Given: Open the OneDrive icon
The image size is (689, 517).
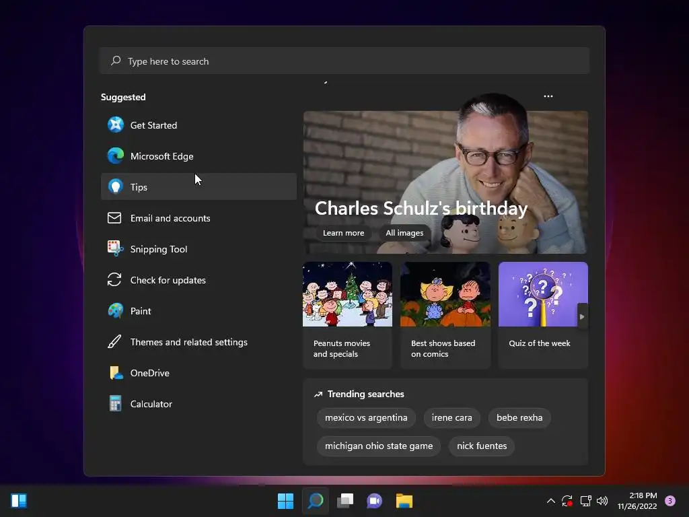Looking at the screenshot, I should (x=116, y=373).
